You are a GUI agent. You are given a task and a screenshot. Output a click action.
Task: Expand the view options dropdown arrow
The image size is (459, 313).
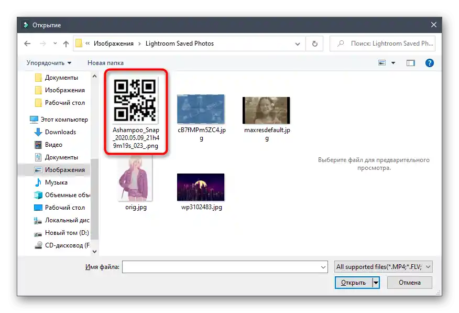(393, 63)
